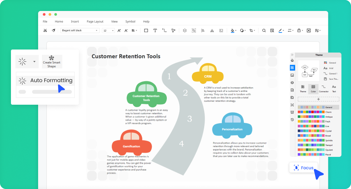
Task: Click the Create Smart Shape button
Action: 52,61
